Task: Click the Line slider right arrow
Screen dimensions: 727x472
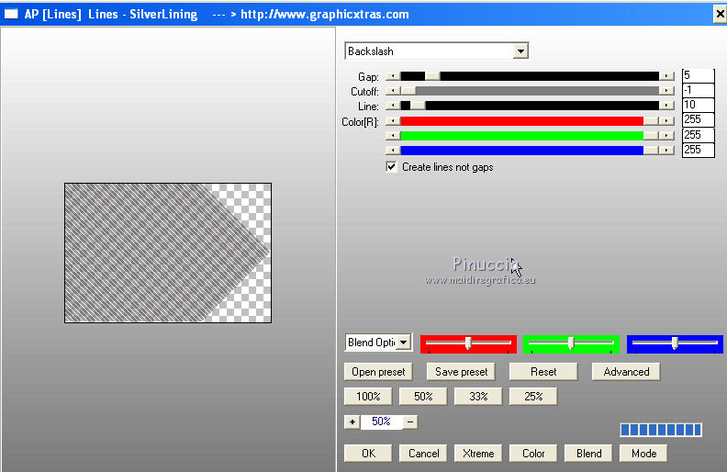Action: (666, 106)
